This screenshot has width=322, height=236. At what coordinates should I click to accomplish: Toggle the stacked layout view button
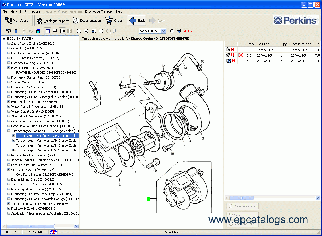55,31
